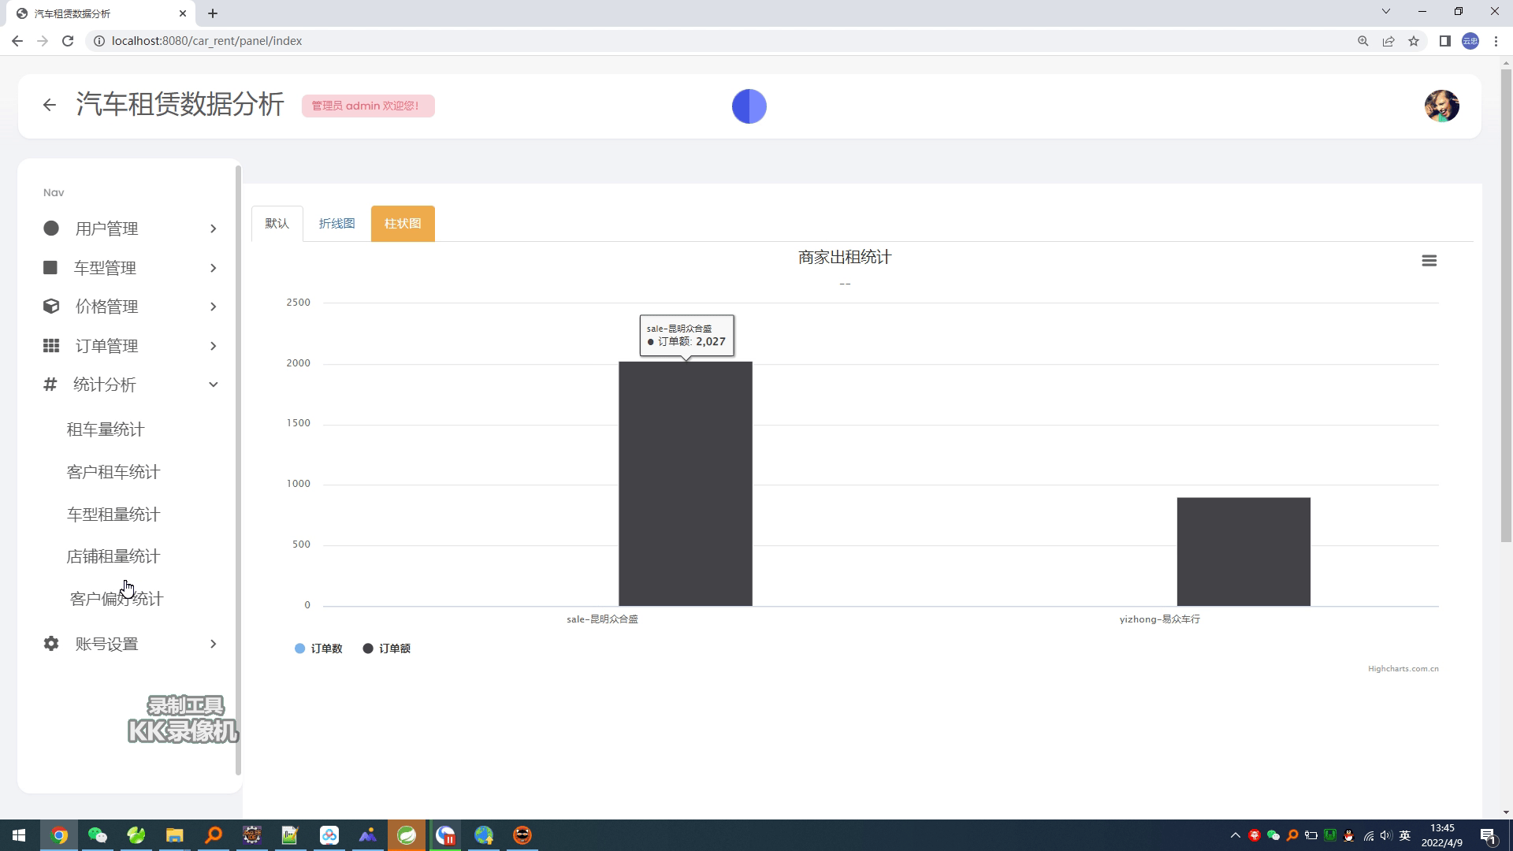This screenshot has height=851, width=1513.
Task: Click the 用户管理 circle icon
Action: (51, 229)
